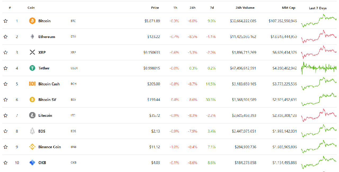Click the Bitcoin orange logo icon
This screenshot has width=339, height=172.
[32, 21]
